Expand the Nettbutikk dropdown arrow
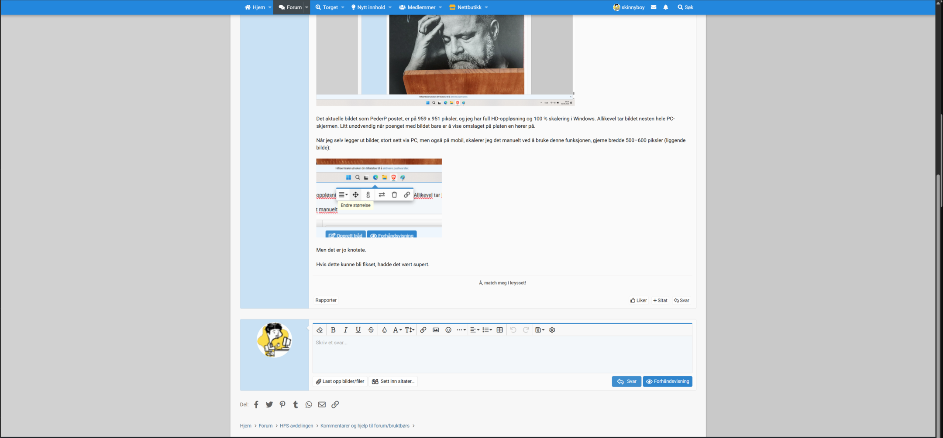943x438 pixels. pyautogui.click(x=486, y=7)
